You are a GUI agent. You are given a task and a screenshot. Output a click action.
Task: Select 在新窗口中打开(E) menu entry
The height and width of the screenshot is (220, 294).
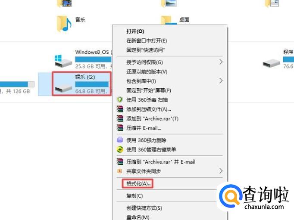(x=147, y=40)
